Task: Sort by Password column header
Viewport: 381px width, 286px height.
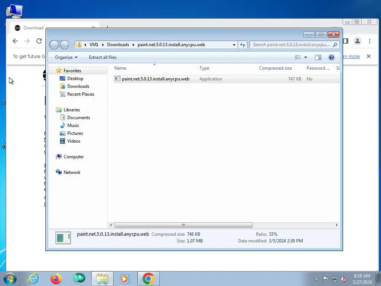Action: click(x=319, y=68)
